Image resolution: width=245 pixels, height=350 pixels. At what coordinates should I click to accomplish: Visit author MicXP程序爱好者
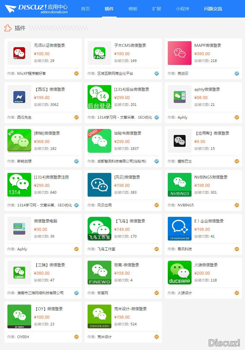[31, 74]
